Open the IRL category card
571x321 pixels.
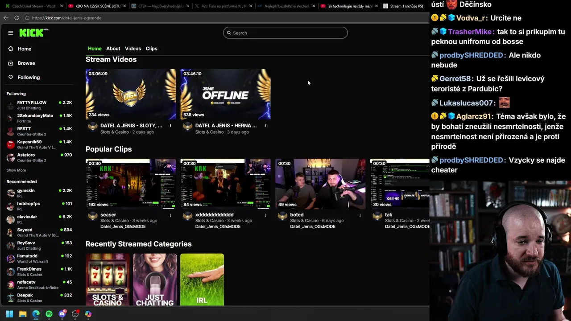pos(202,280)
